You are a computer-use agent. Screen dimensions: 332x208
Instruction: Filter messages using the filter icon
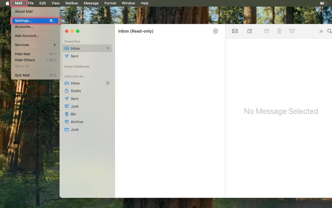[x=215, y=31]
